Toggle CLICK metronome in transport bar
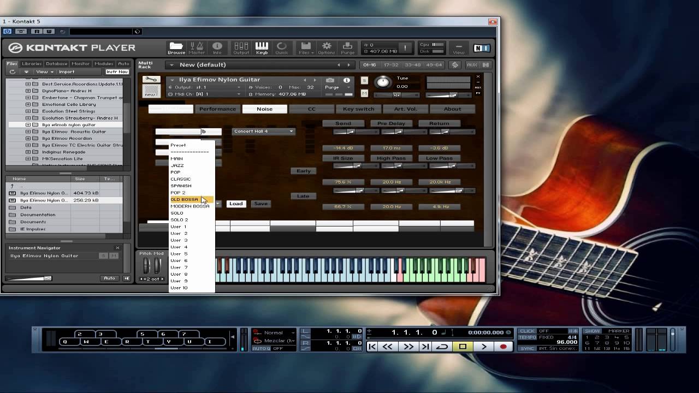699x393 pixels. point(528,331)
